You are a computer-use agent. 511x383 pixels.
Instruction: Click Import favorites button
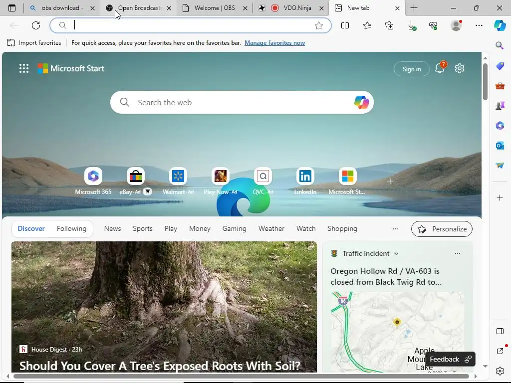pyautogui.click(x=34, y=43)
